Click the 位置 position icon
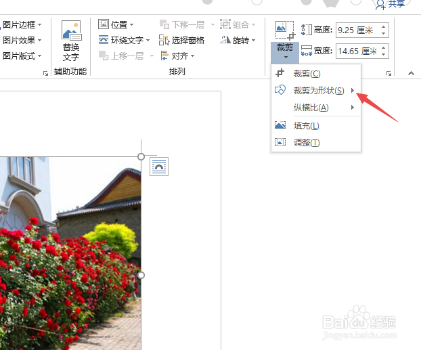This screenshot has height=350, width=421. tap(104, 24)
